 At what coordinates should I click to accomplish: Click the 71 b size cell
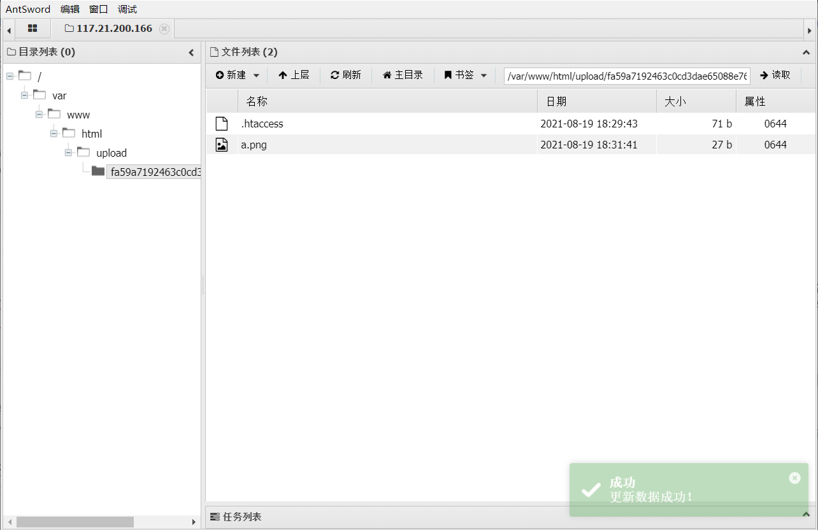pos(722,124)
